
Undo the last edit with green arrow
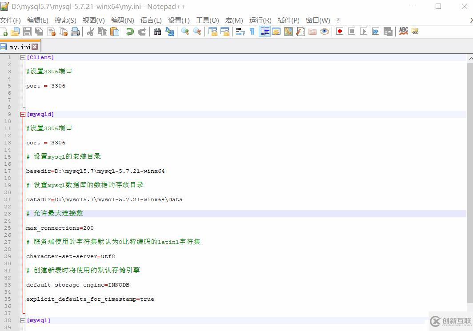coord(130,32)
